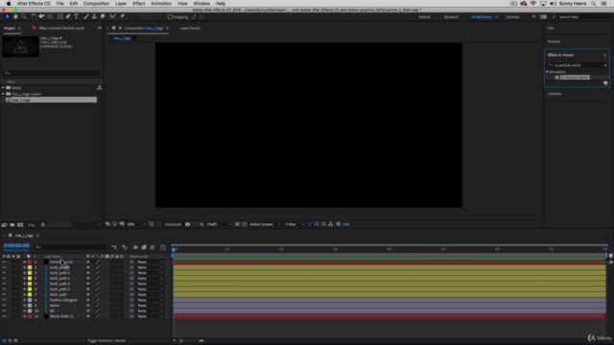
Task: Hide the Black Solid 1 layer eye
Action: 4,316
